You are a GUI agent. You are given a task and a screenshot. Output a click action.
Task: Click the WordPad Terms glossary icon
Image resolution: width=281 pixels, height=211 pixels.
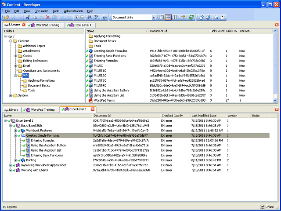[x=91, y=101]
